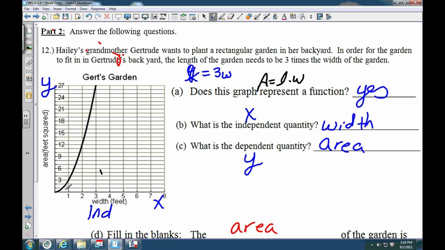445x250 pixels.
Task: Select the Creative Pens tool
Action: 222,16
